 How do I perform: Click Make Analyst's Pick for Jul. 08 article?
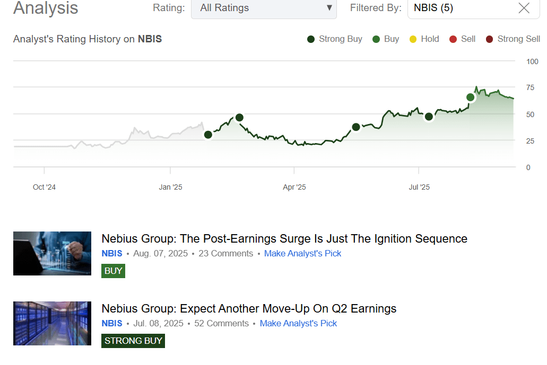[298, 324]
